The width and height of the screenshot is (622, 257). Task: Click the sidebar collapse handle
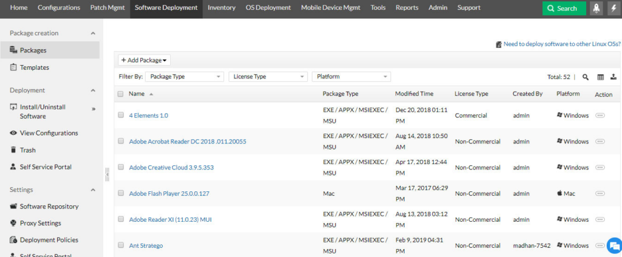coord(107,174)
